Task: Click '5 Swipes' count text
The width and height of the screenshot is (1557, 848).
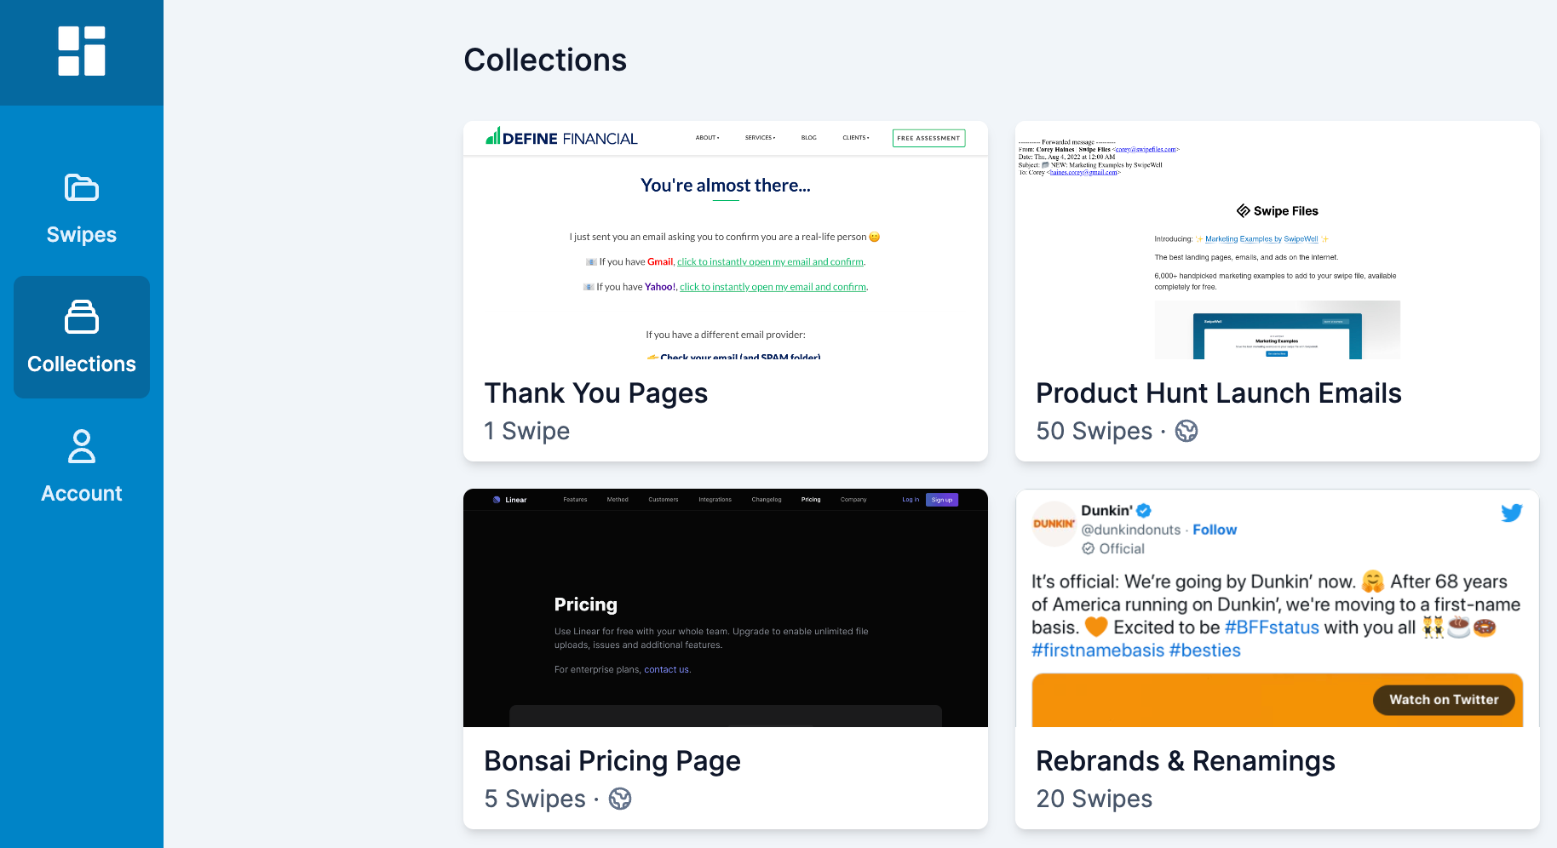Action: [x=535, y=799]
